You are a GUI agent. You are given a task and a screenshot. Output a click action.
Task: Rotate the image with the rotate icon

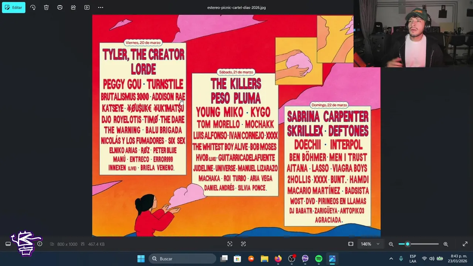(33, 7)
